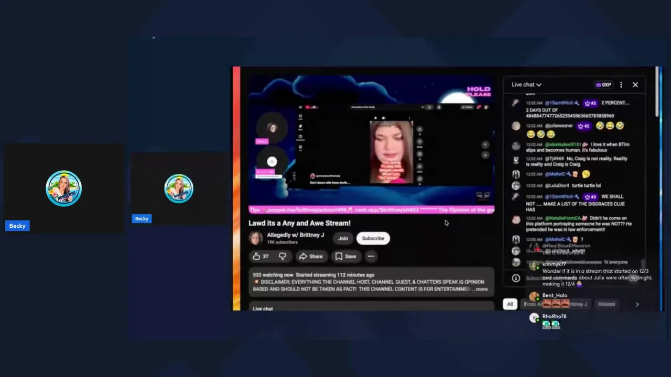Click the Live chat section header below description
Viewport: 671px width, 377px height.
click(x=263, y=308)
